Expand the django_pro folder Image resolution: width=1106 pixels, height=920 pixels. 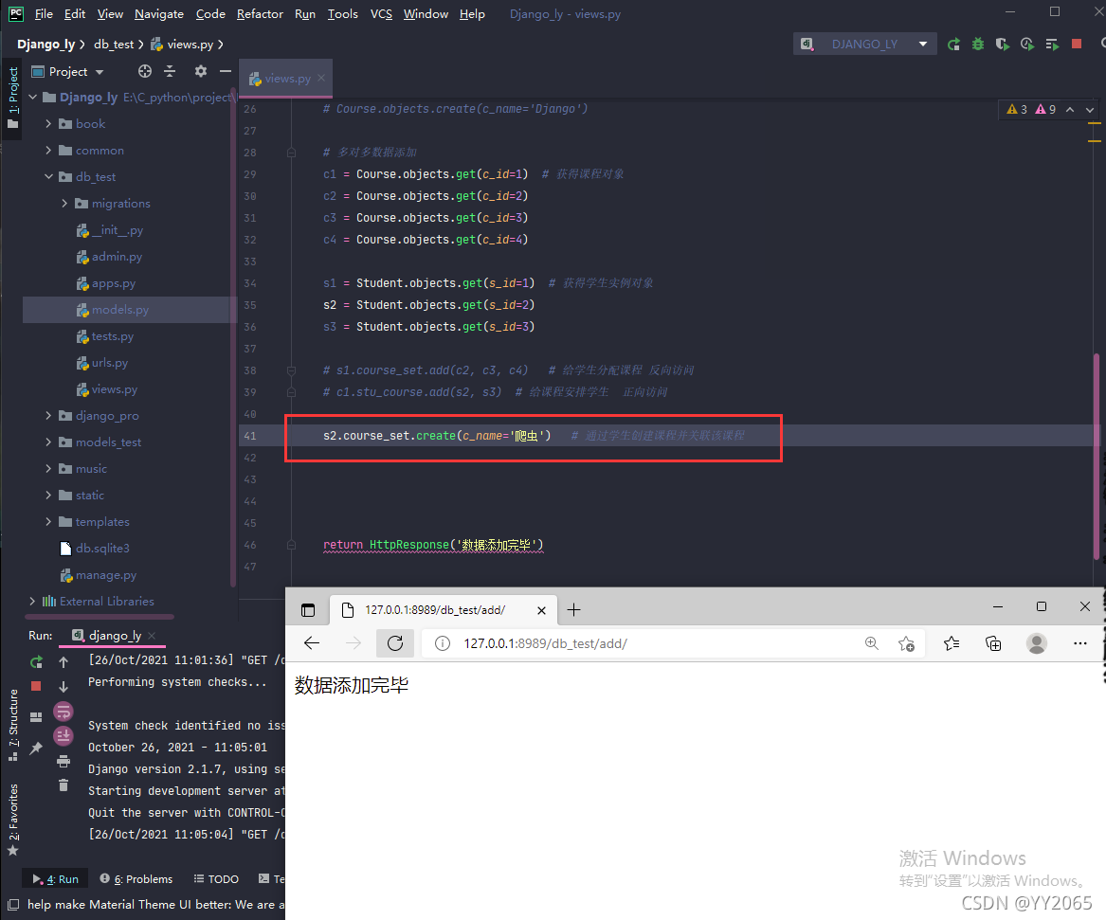click(x=48, y=415)
